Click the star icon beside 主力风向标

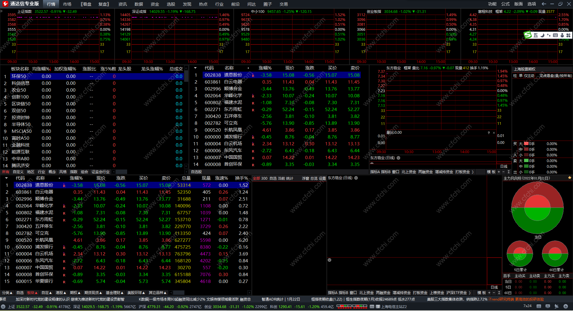[x=569, y=178]
